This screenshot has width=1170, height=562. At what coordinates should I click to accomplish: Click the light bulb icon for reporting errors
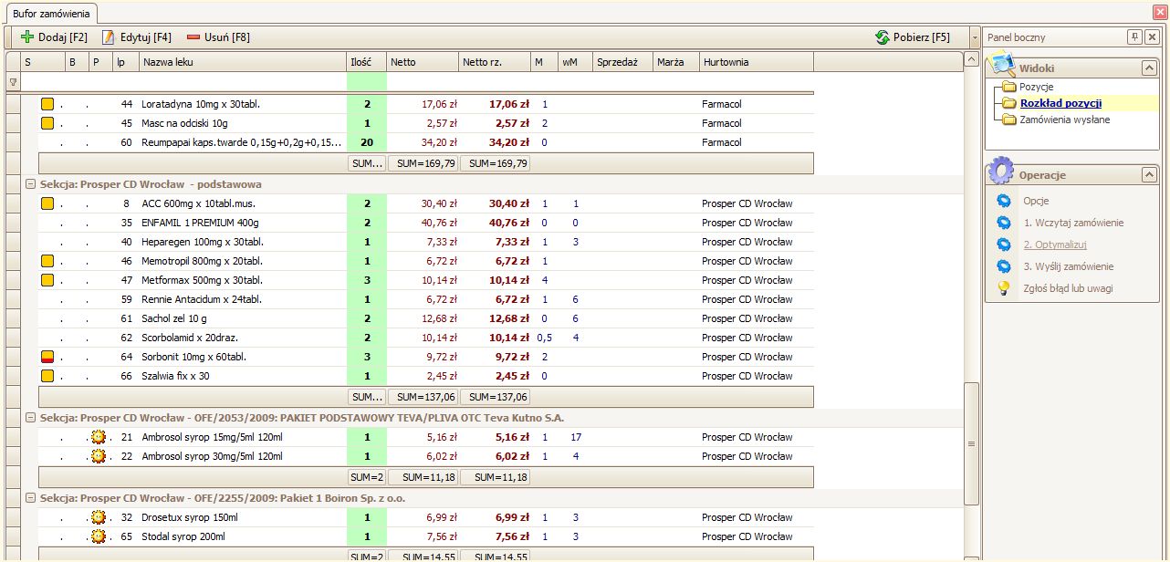pos(1004,288)
